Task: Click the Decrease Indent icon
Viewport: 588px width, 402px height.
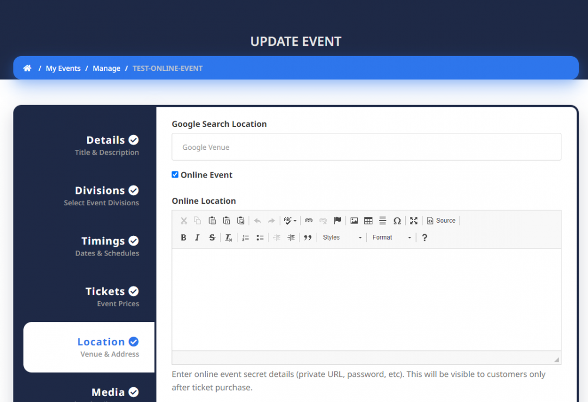Action: tap(277, 237)
